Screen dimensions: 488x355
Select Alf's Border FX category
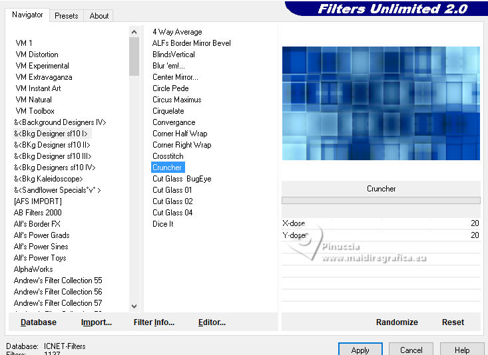tap(37, 224)
